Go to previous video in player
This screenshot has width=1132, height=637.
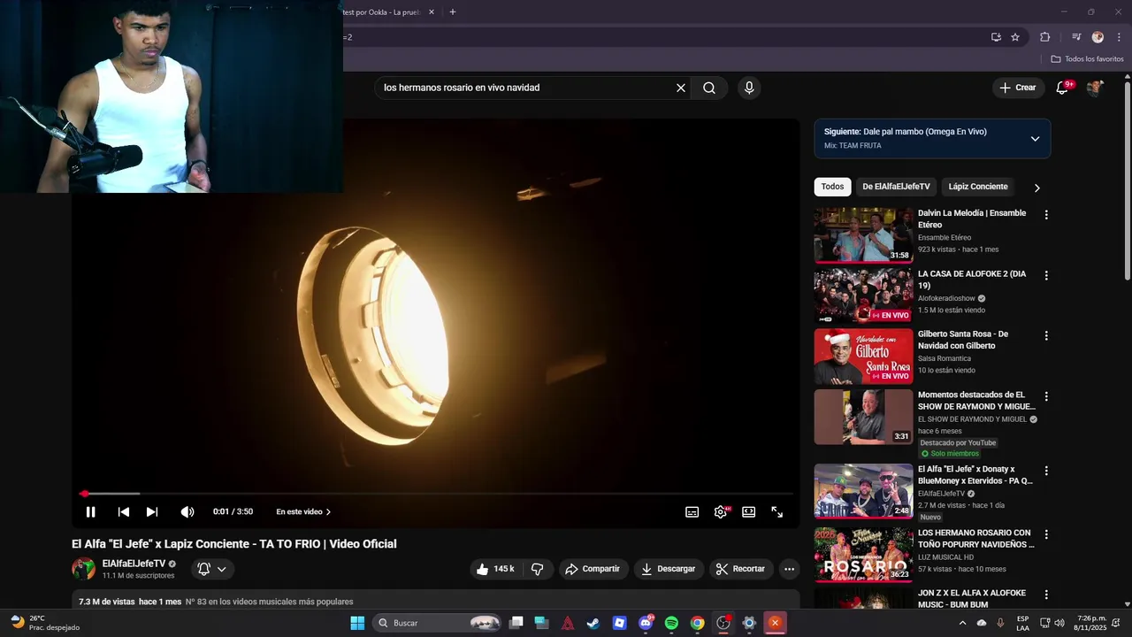[124, 511]
